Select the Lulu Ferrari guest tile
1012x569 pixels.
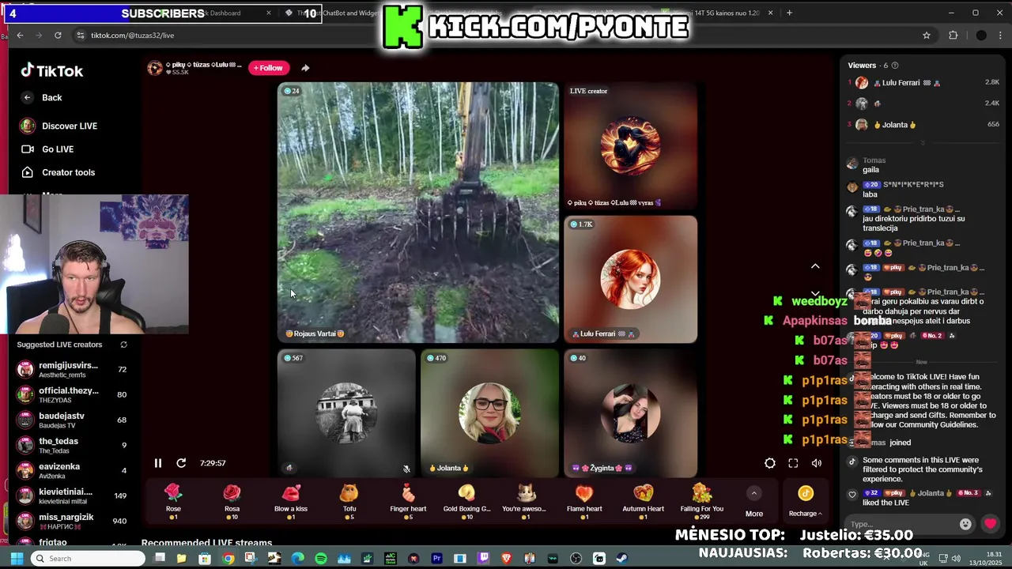click(630, 279)
